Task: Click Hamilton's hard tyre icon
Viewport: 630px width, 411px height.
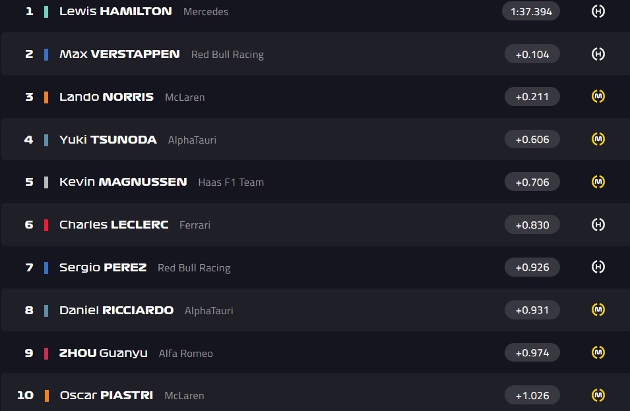Action: 598,11
